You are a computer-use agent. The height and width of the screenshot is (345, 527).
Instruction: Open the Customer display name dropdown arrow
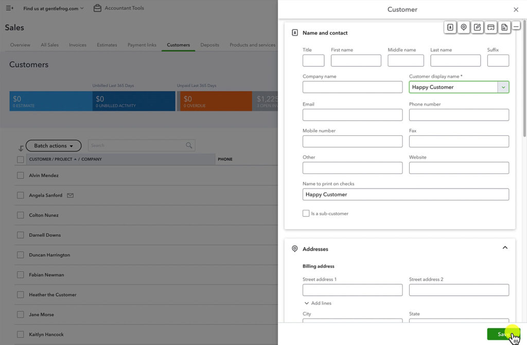(503, 87)
